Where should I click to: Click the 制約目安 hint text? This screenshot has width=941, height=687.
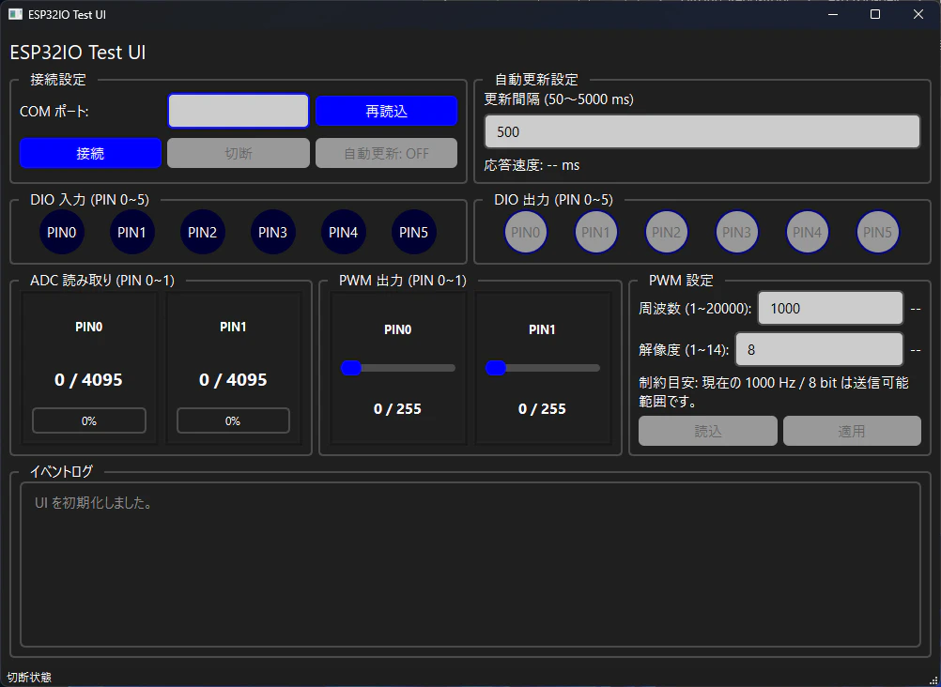pos(774,391)
